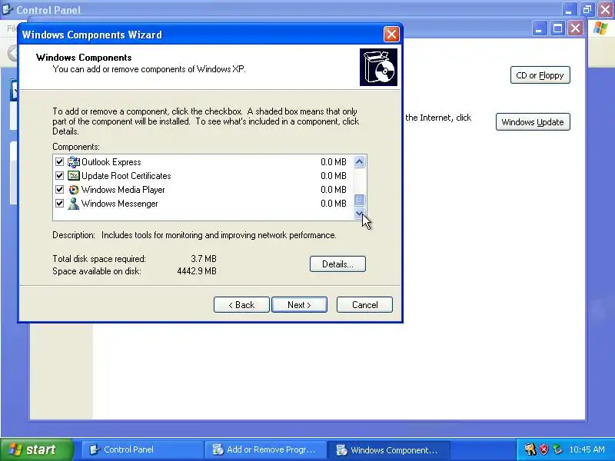
Task: Minimize the Control Panel window
Action: pos(569,9)
